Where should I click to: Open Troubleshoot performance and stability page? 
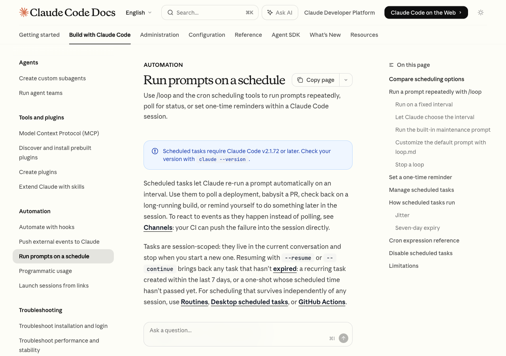point(59,345)
